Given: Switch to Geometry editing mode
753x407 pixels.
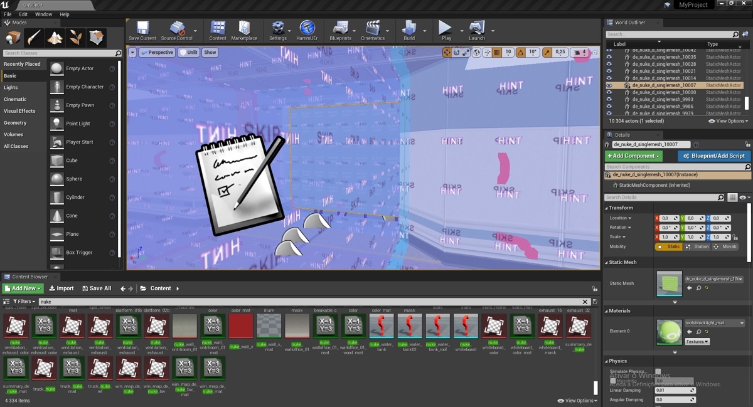Looking at the screenshot, I should 96,38.
